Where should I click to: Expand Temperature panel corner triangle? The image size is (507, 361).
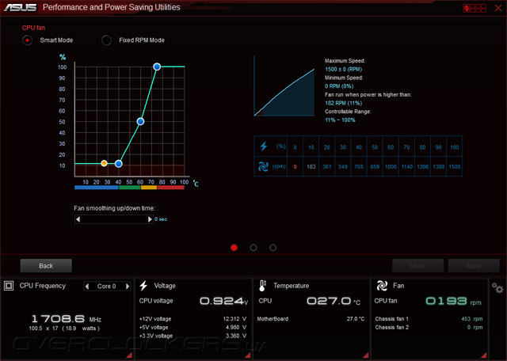click(x=366, y=355)
